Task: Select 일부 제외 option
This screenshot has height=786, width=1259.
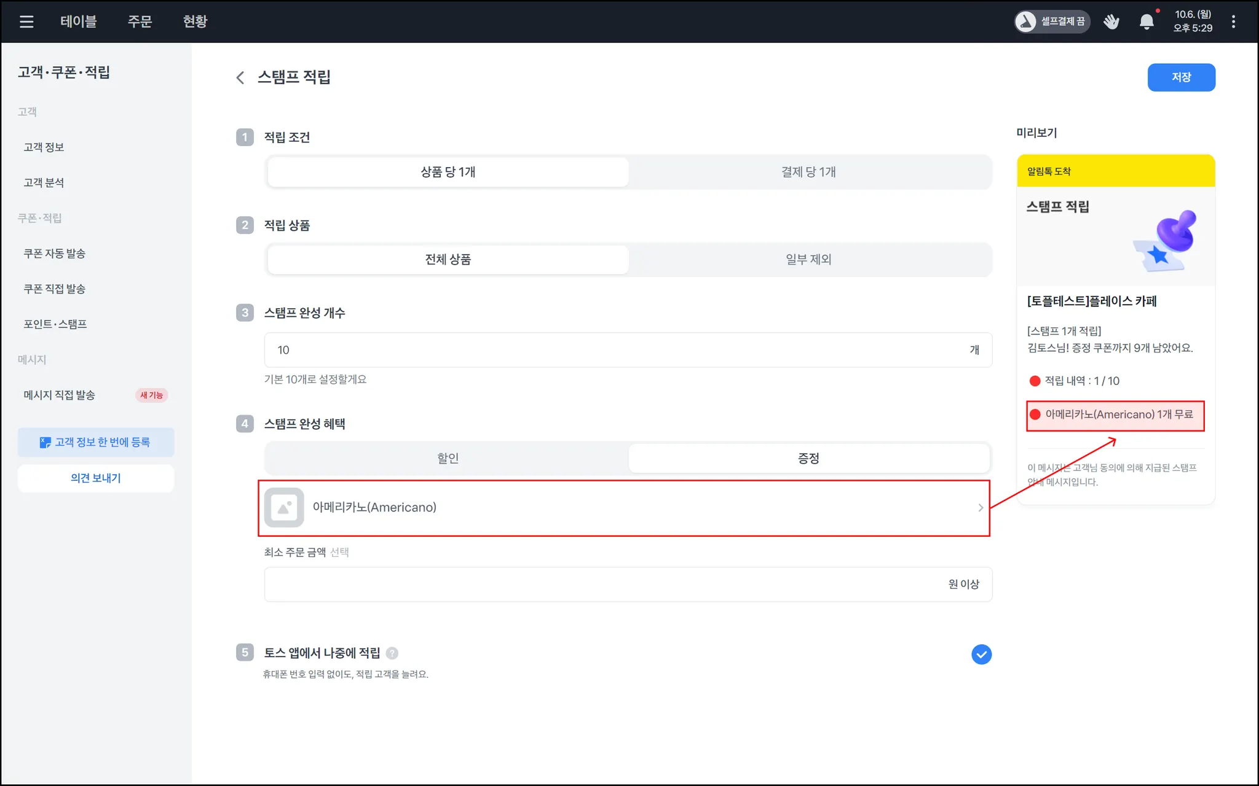Action: click(808, 260)
